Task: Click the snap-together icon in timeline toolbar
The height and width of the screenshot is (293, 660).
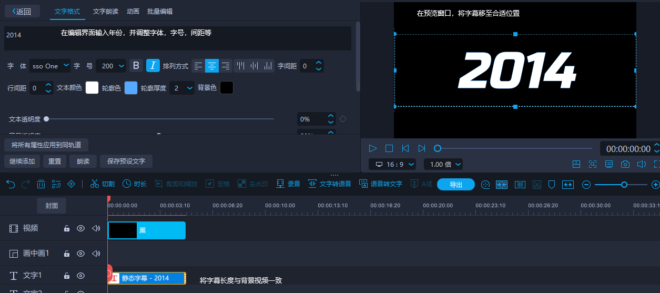Action: tap(502, 185)
